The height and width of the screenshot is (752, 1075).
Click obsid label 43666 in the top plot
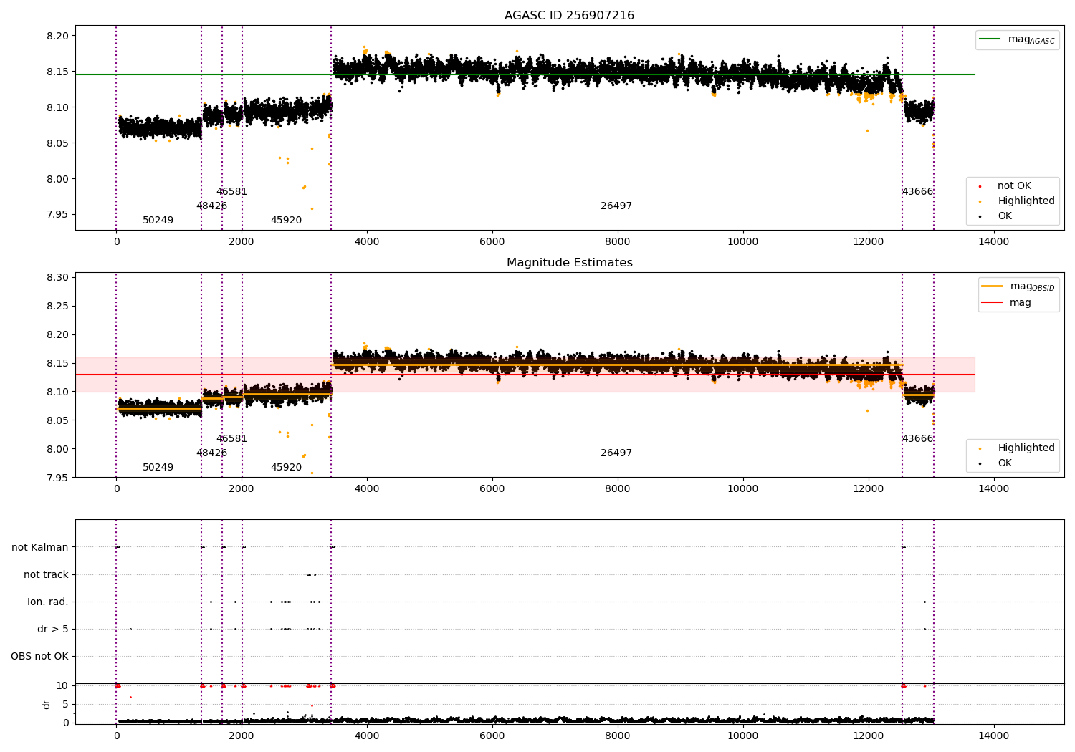coord(917,192)
